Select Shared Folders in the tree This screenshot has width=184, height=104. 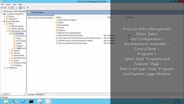pyautogui.click(x=19, y=55)
